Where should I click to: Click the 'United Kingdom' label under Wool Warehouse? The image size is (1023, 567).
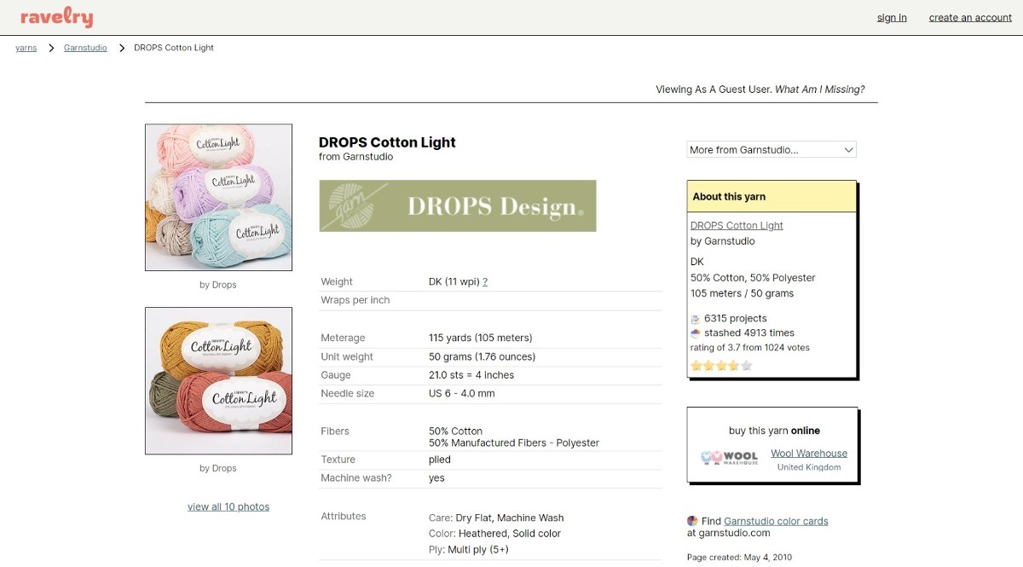click(809, 467)
